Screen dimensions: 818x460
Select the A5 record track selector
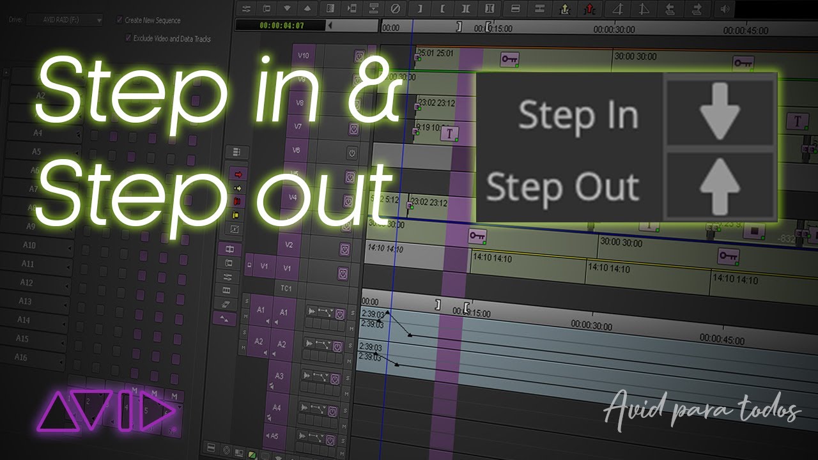[x=274, y=436]
